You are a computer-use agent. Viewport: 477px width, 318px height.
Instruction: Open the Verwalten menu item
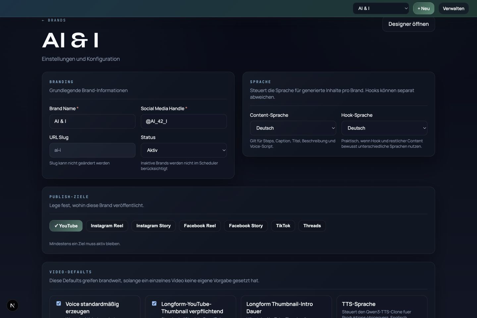(453, 9)
